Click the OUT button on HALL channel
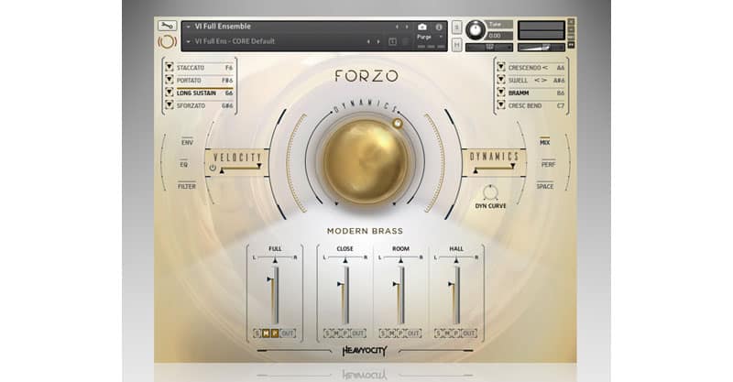The width and height of the screenshot is (733, 382). (x=470, y=333)
